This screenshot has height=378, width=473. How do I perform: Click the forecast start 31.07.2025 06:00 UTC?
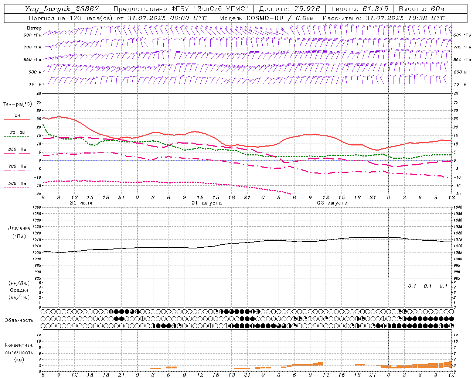point(167,18)
